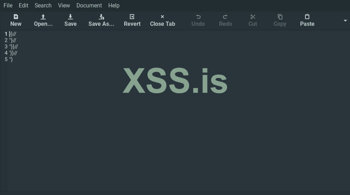Click line number 3 in the gutter

(6, 47)
